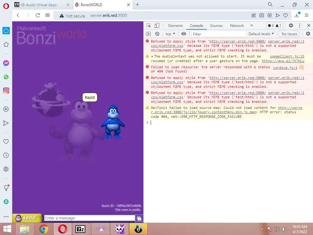
Task: Select the Console tab
Action: (x=197, y=26)
